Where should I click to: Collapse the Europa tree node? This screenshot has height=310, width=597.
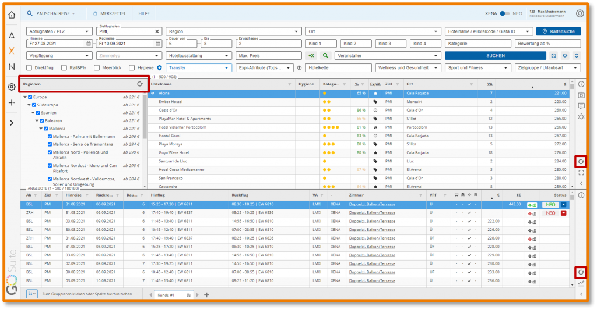point(24,97)
